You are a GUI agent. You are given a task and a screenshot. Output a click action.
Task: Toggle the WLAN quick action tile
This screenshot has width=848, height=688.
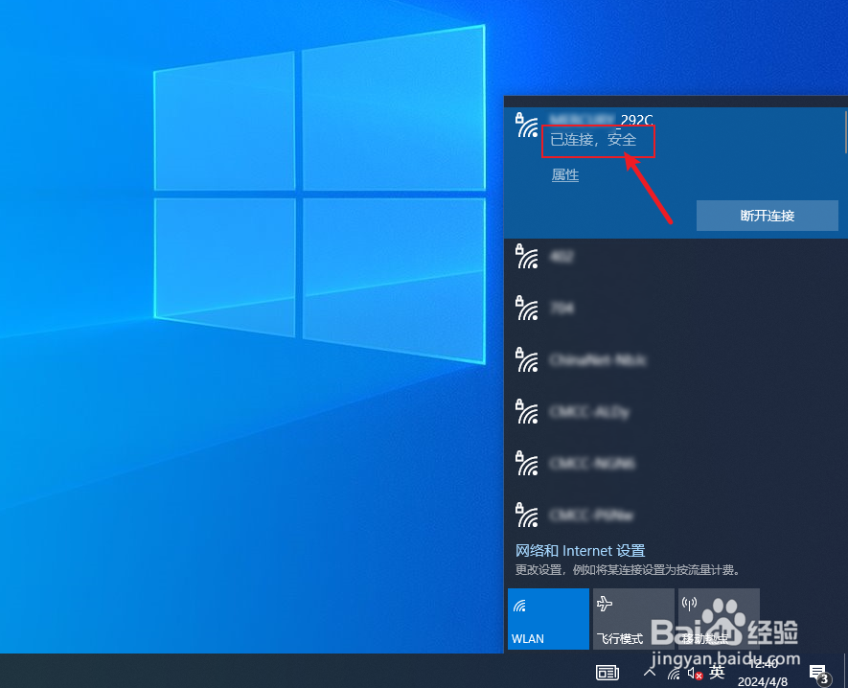click(548, 619)
